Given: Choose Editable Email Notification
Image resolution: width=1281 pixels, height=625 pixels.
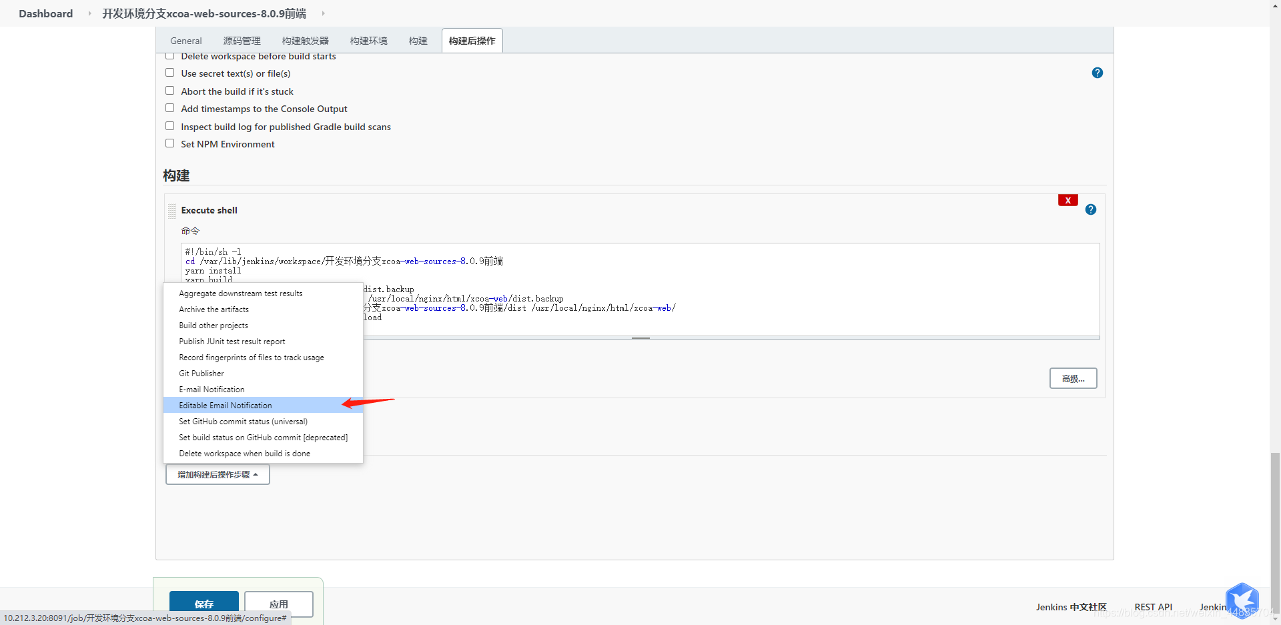Looking at the screenshot, I should coord(263,406).
